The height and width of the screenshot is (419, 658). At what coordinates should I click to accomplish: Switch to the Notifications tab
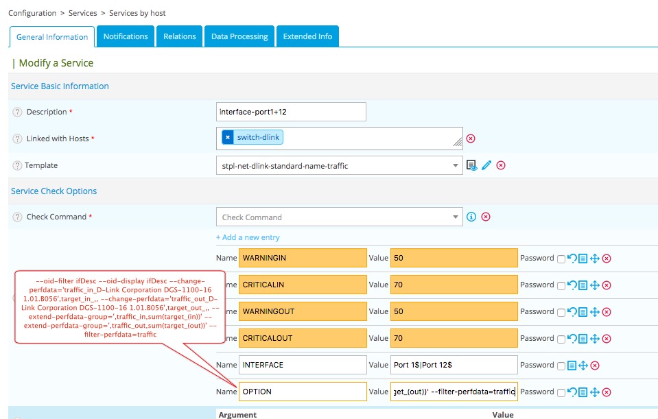coord(126,36)
